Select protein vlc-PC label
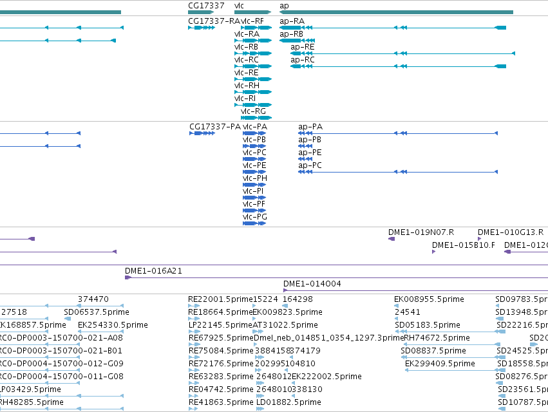Viewport: 548px width, 412px height. [x=254, y=153]
